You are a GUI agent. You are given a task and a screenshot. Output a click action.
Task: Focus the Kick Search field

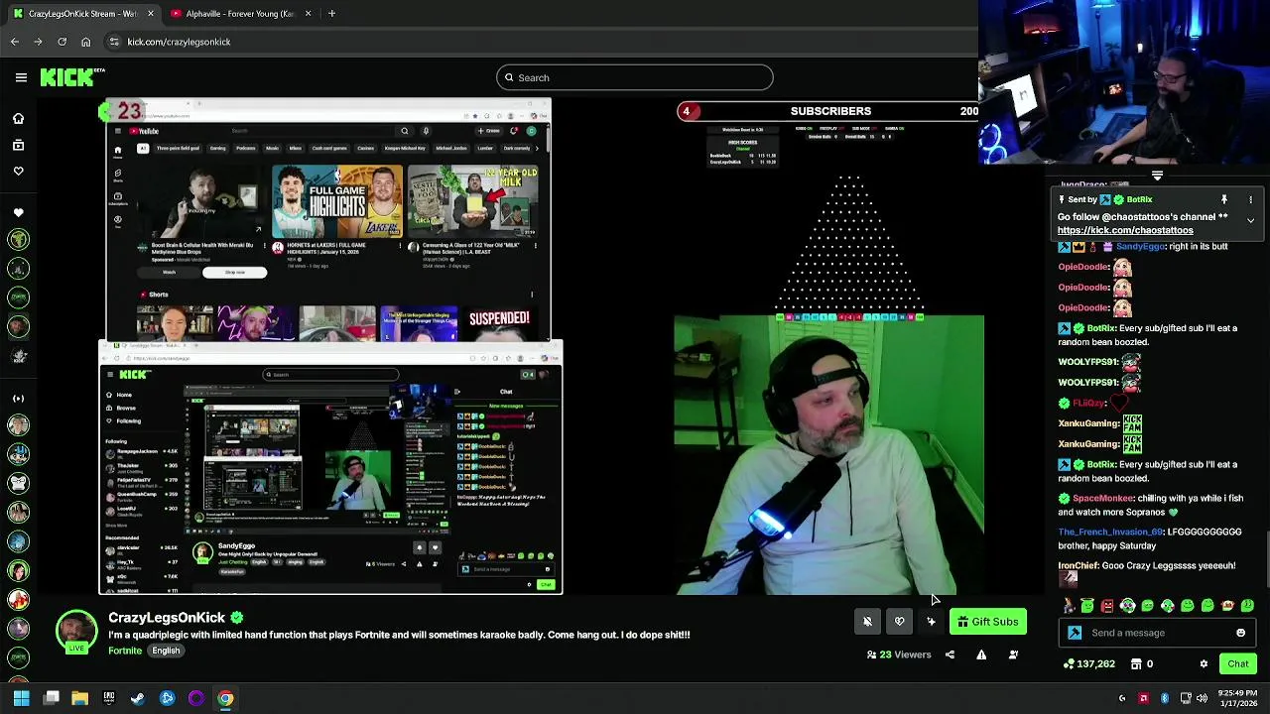tap(635, 77)
